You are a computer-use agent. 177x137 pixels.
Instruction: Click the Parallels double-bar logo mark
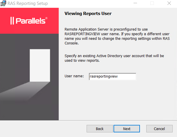coord(12,21)
